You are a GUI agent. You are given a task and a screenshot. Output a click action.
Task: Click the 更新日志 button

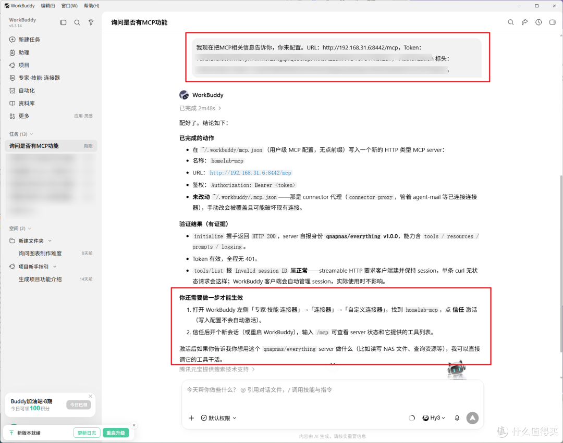pos(87,433)
